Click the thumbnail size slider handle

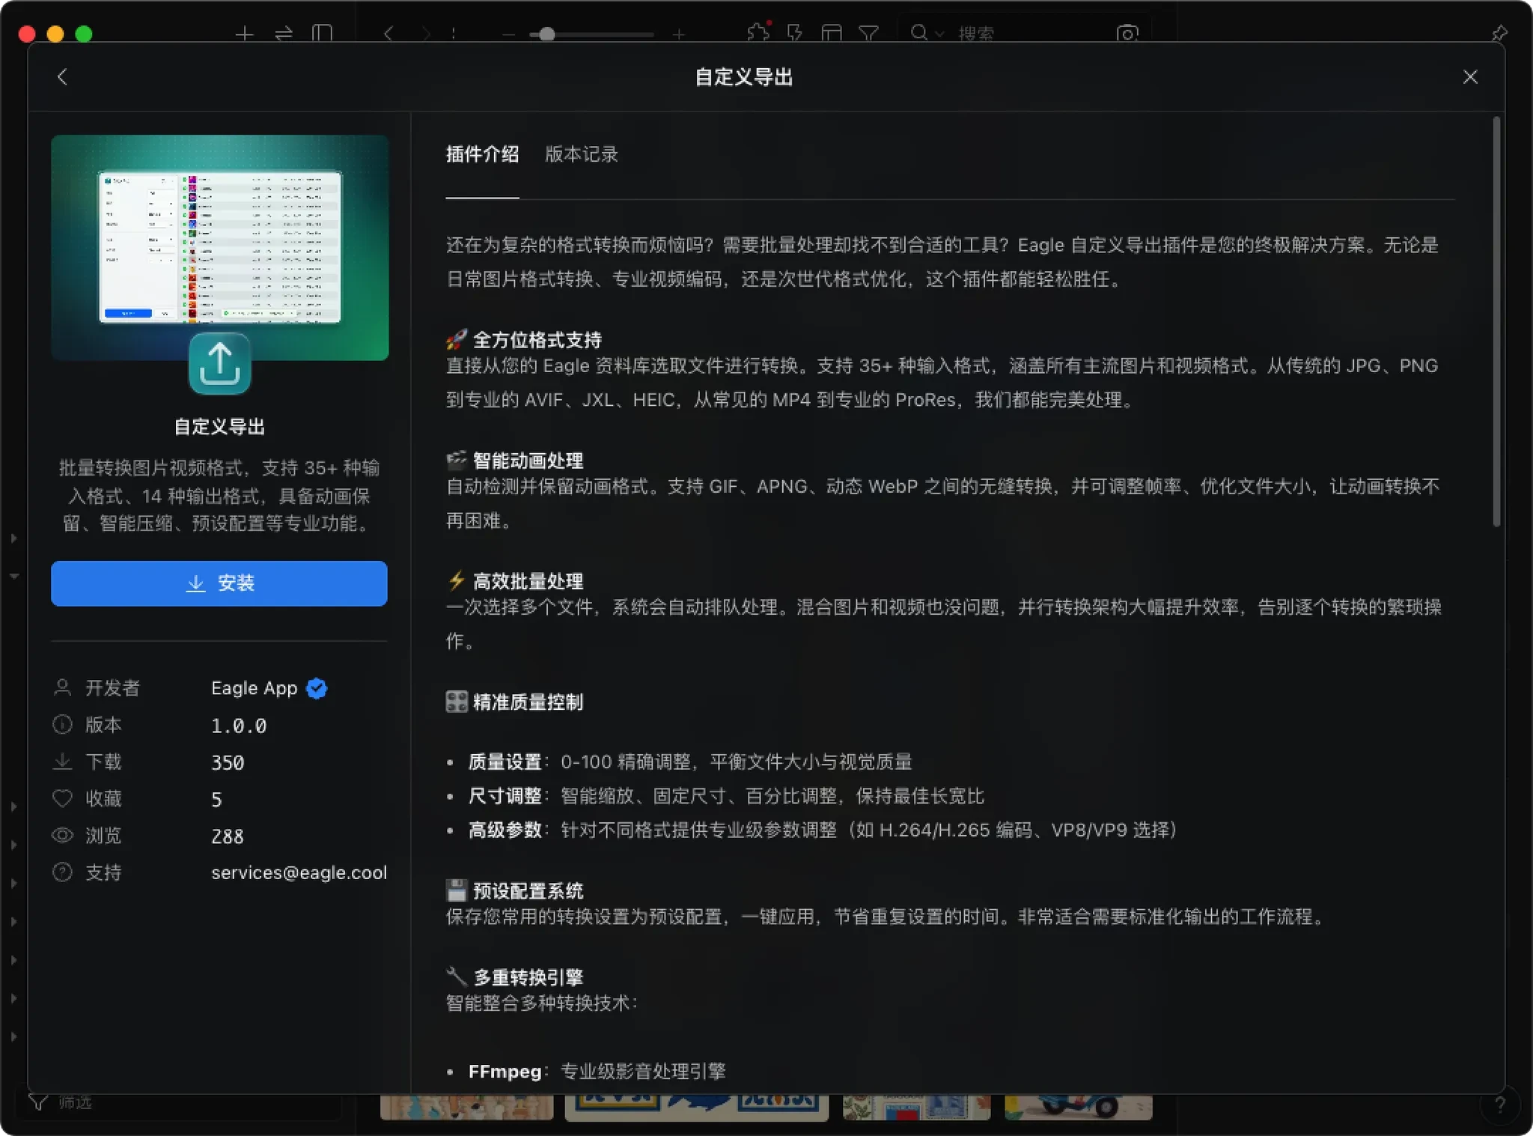point(547,34)
